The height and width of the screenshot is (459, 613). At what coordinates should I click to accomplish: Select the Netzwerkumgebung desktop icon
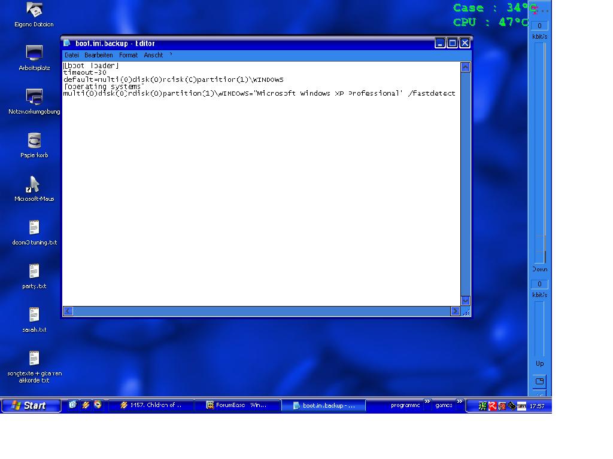(34, 102)
